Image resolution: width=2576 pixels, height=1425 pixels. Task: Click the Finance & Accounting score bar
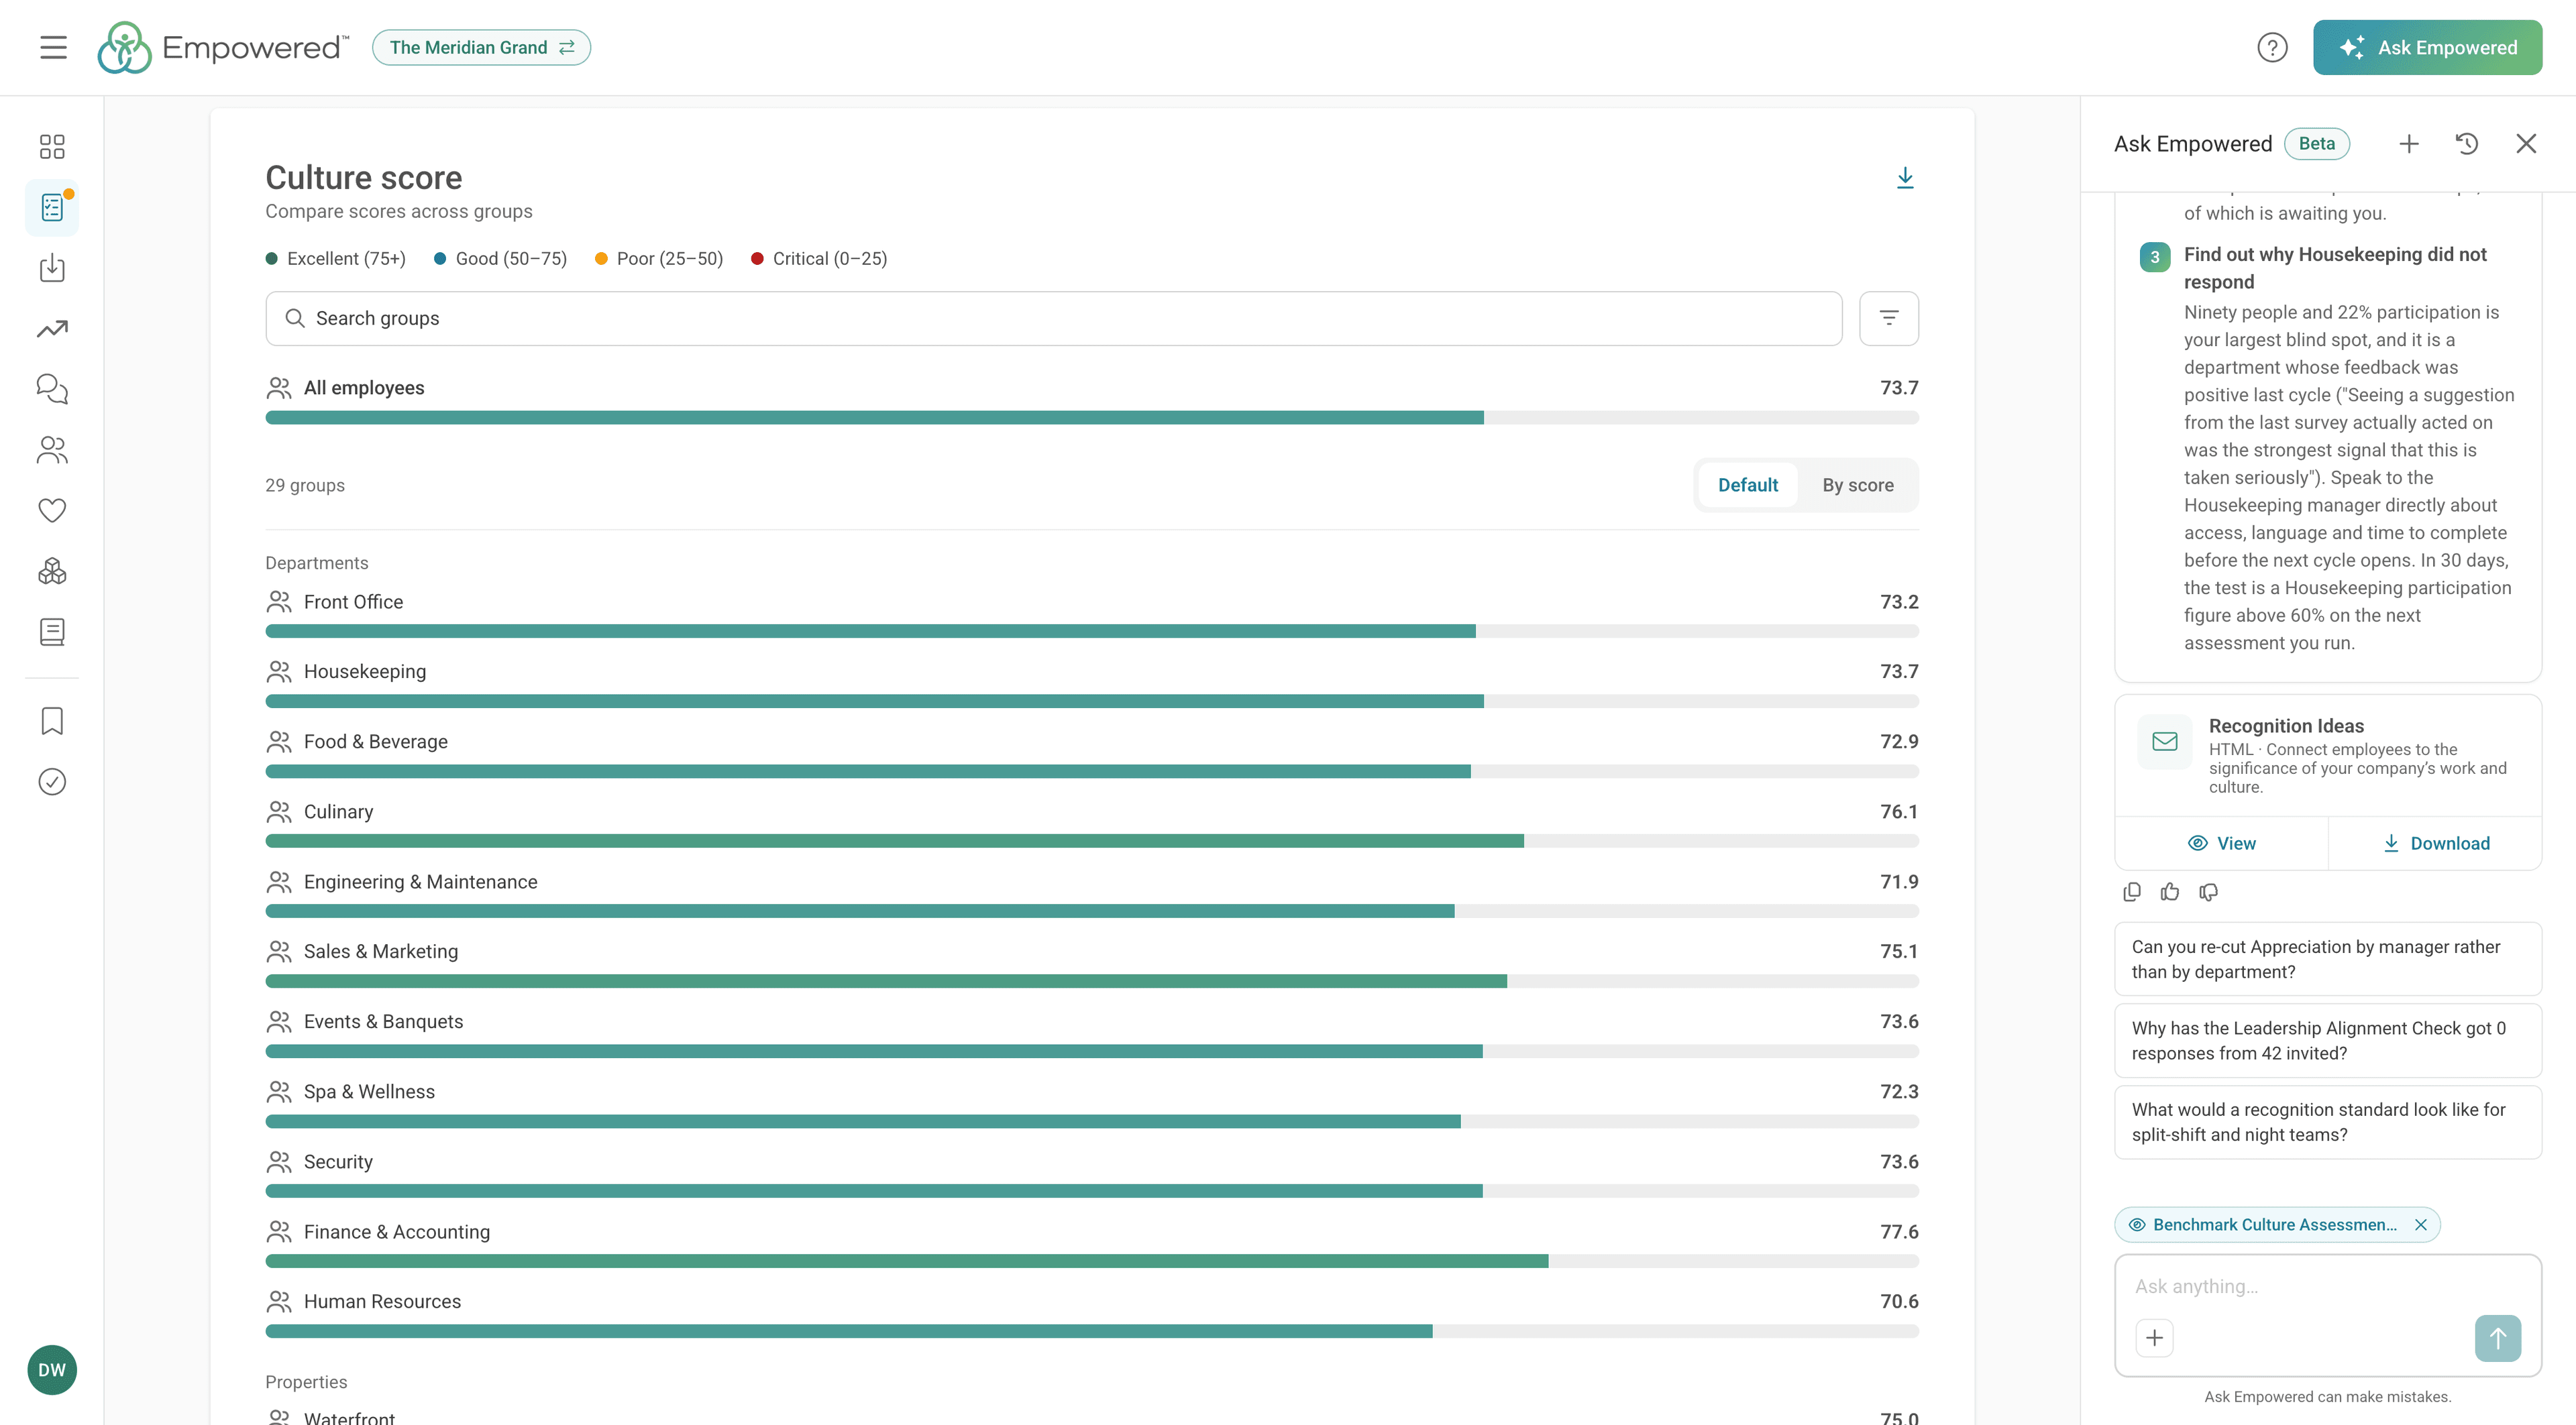click(x=1091, y=1261)
